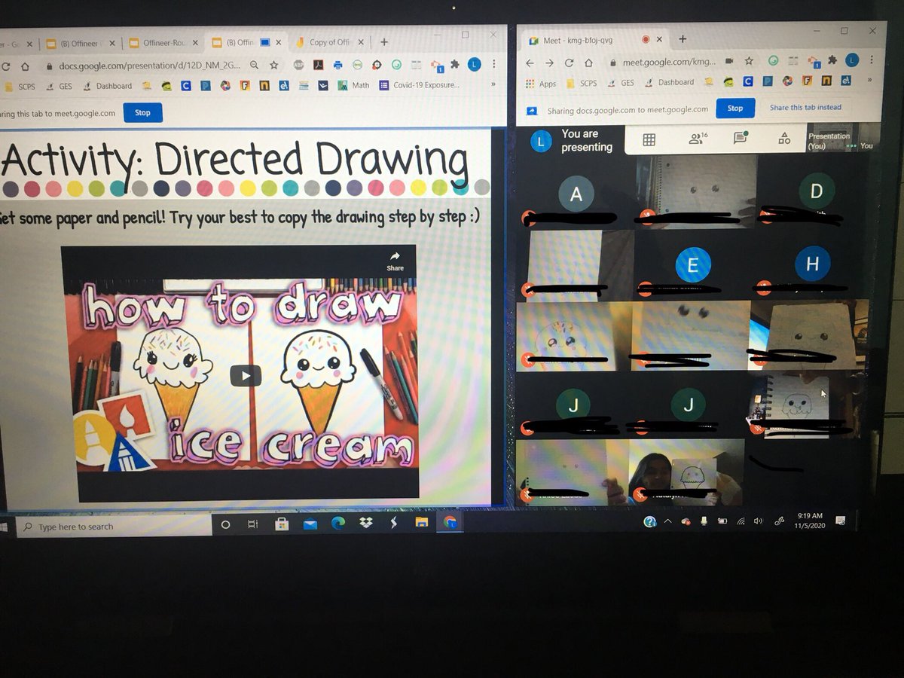Open Task View on taskbar
The width and height of the screenshot is (904, 678).
point(252,524)
